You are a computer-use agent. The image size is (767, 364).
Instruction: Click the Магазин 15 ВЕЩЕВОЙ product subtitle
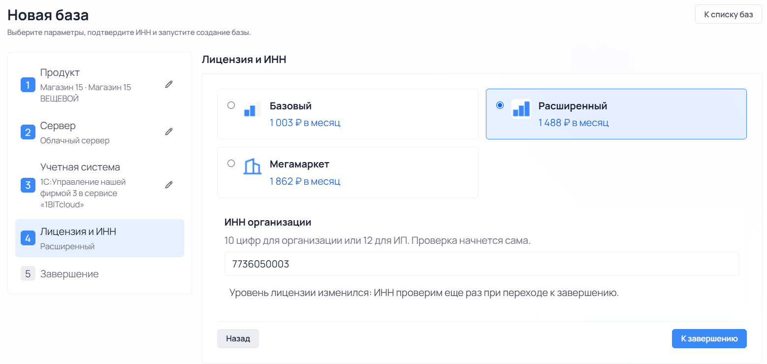pos(86,93)
